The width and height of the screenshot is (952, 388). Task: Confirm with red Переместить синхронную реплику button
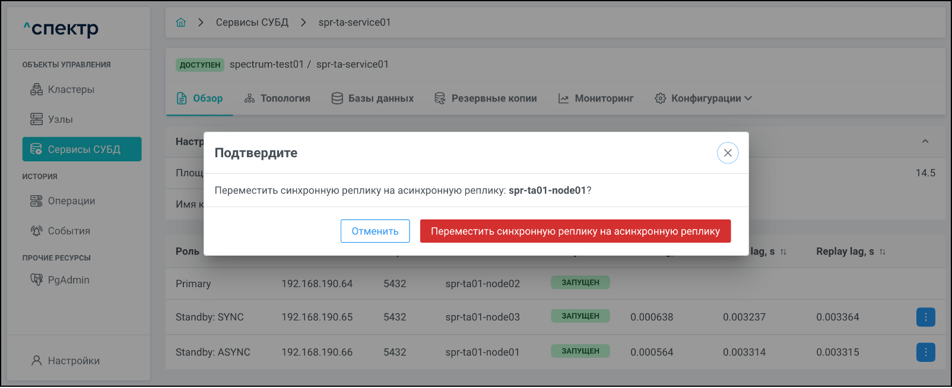click(x=575, y=231)
